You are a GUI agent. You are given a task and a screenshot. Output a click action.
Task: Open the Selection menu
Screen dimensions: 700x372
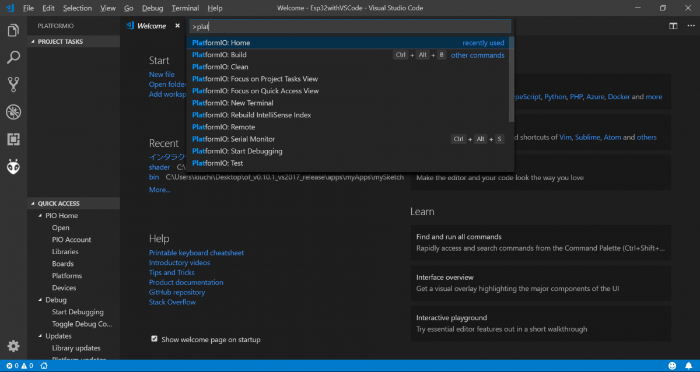click(78, 8)
